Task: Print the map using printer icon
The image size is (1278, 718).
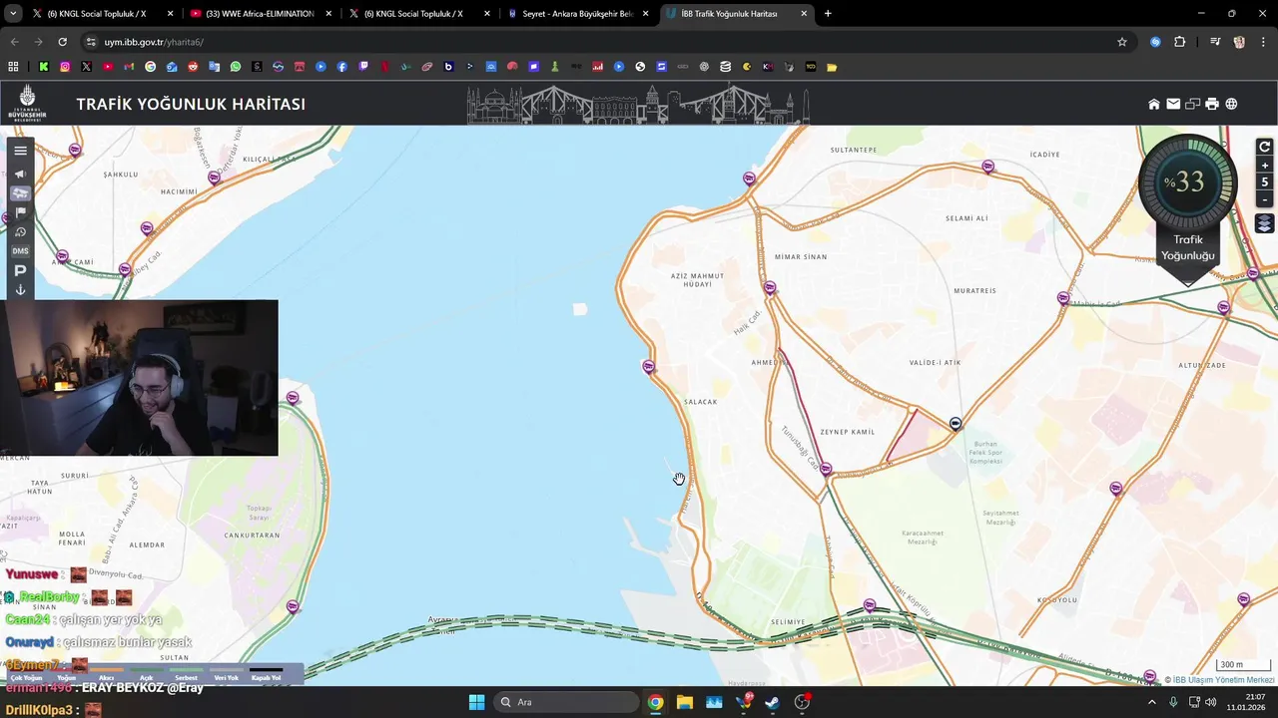Action: pos(1212,104)
